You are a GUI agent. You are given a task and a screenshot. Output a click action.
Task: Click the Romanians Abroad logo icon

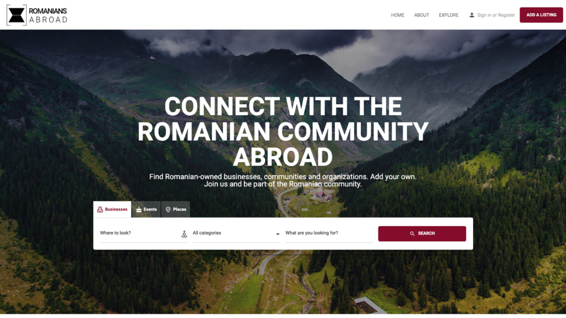[17, 15]
